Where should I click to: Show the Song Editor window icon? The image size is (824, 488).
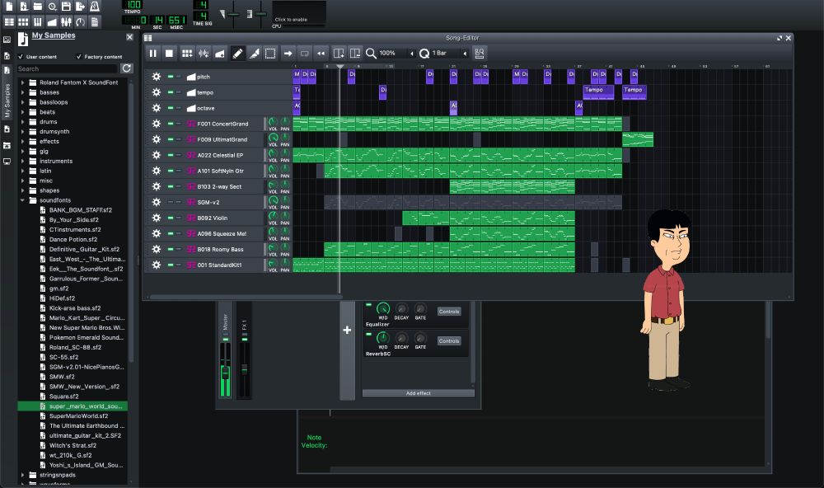coord(9,21)
